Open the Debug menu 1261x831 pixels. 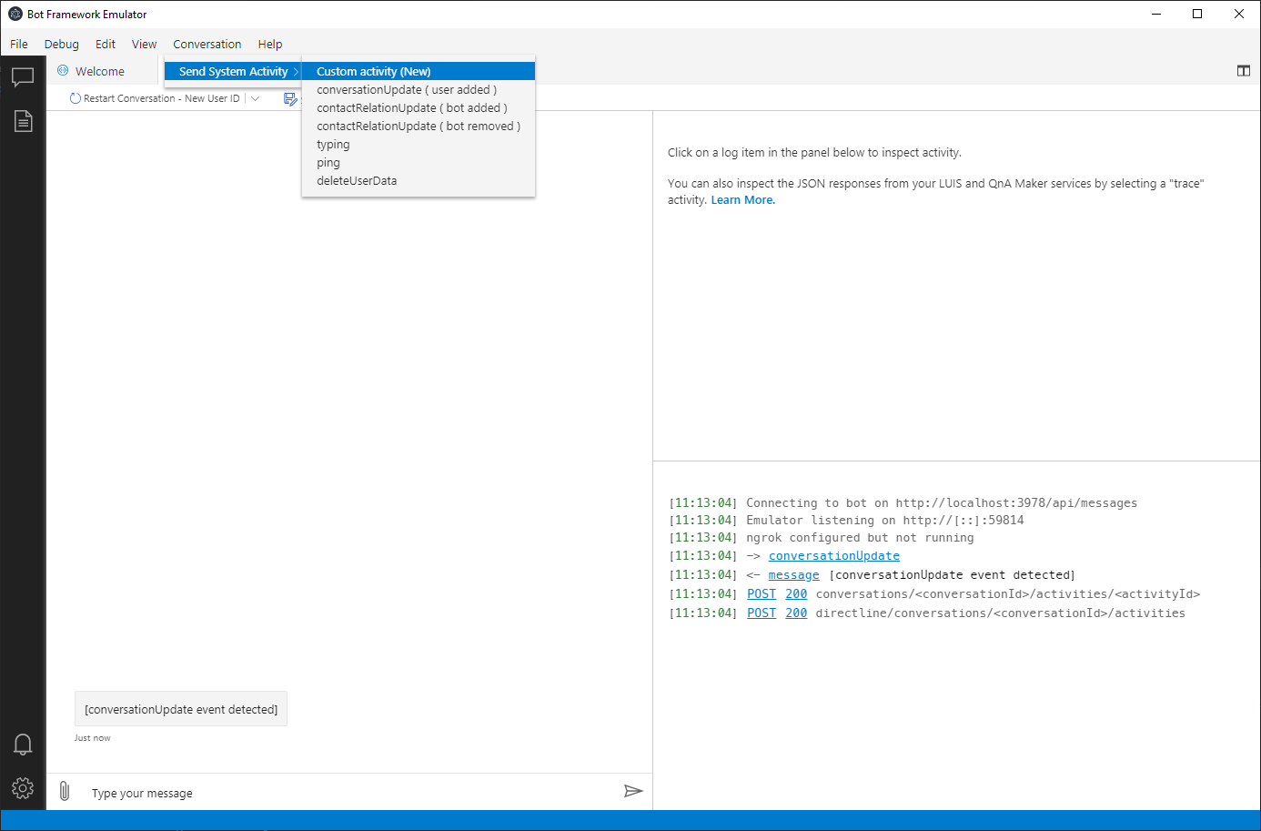(x=62, y=44)
